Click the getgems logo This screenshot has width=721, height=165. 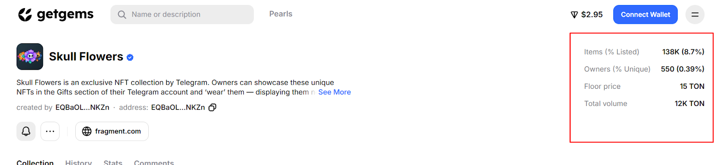(x=55, y=14)
